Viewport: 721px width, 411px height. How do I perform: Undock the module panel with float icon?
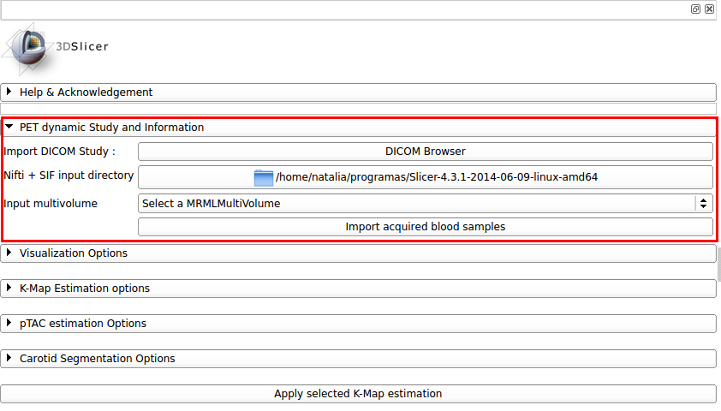[695, 9]
